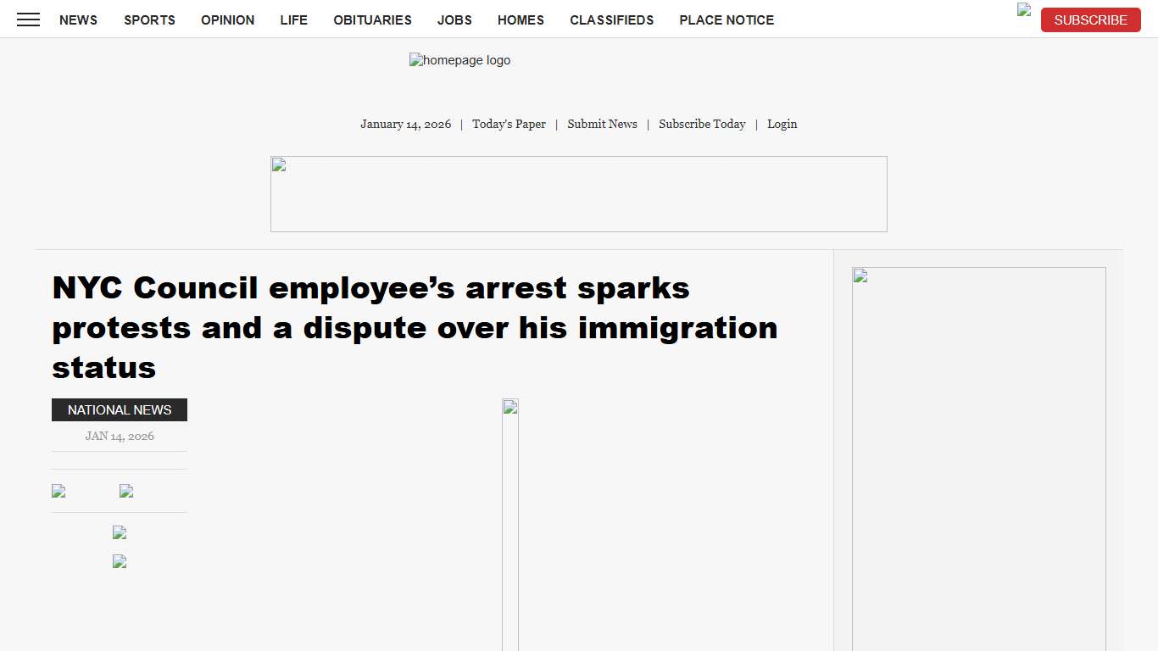The height and width of the screenshot is (651, 1158).
Task: Click the top banner advertisement
Action: [578, 193]
